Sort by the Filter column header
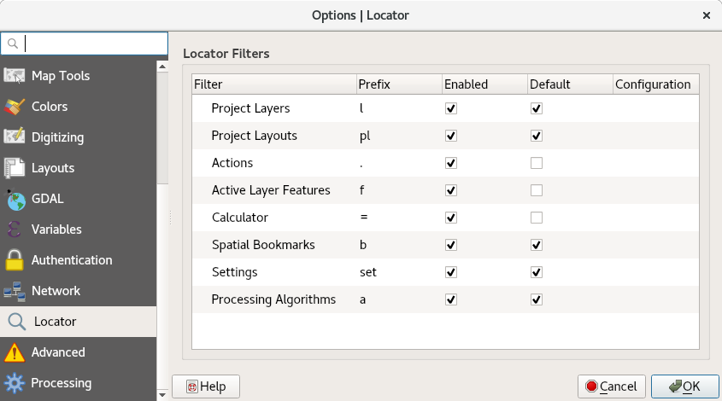Image resolution: width=722 pixels, height=401 pixels. (x=274, y=84)
